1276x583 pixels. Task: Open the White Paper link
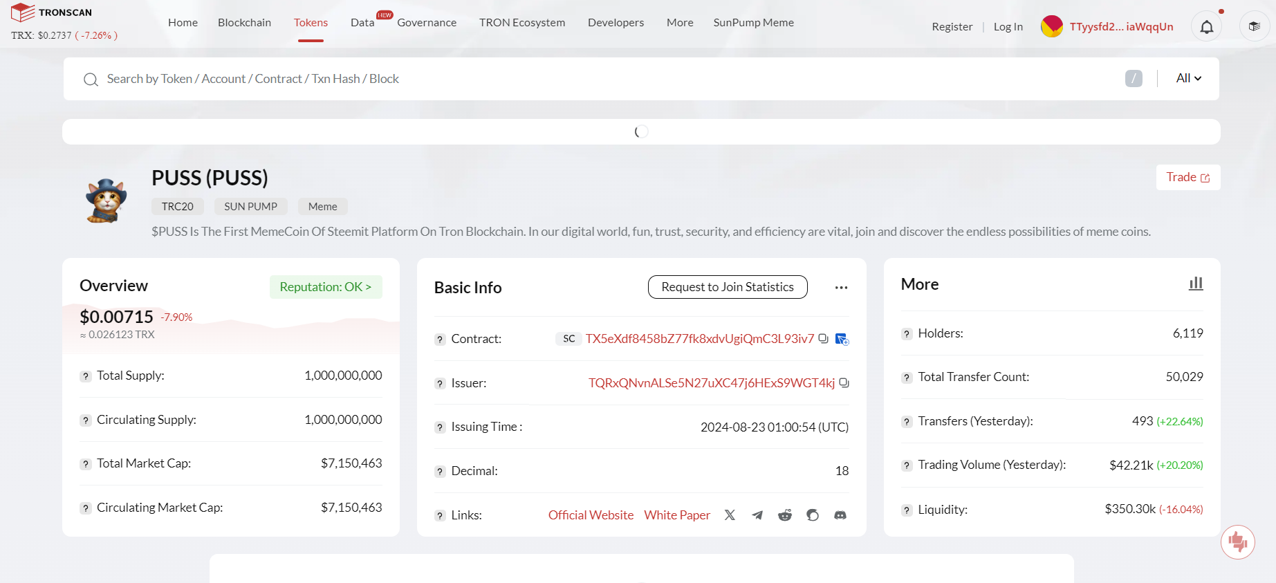coord(677,515)
